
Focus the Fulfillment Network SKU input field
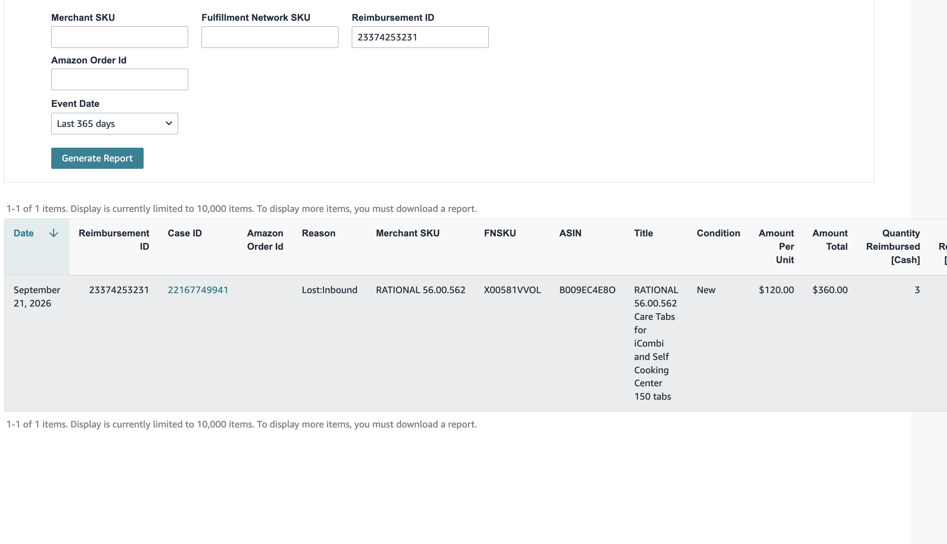pos(270,37)
